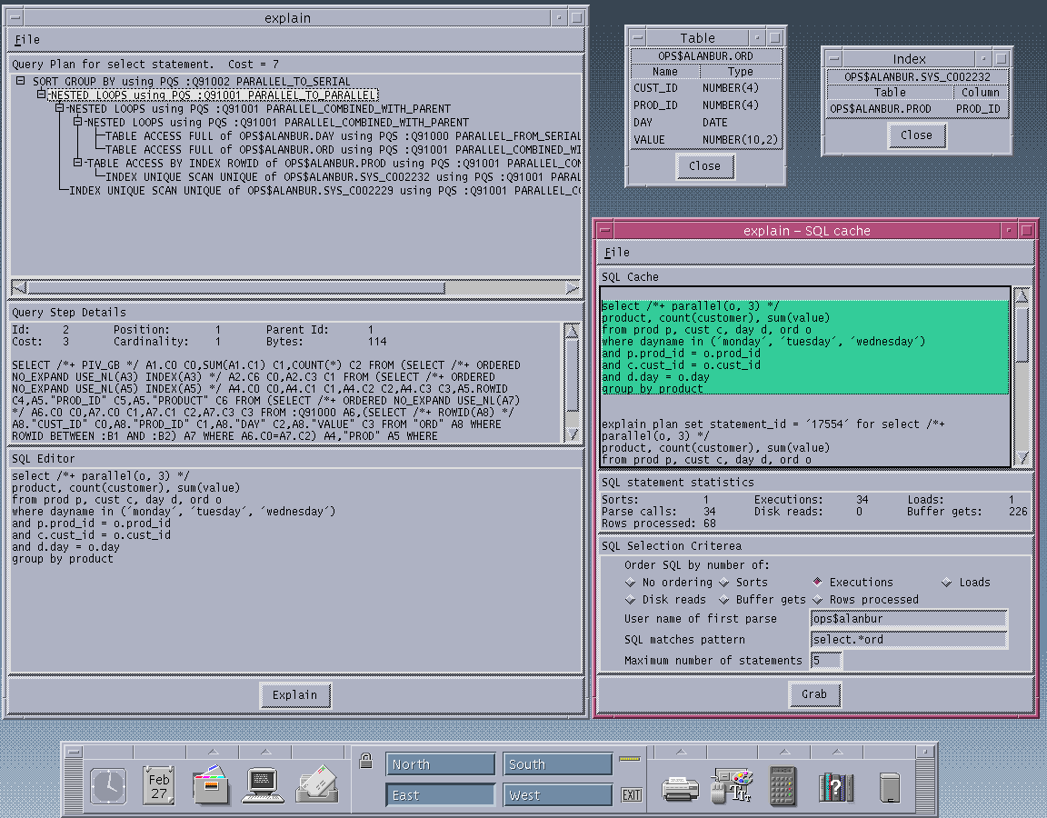Open the help books icon
The image size is (1047, 818).
click(835, 786)
